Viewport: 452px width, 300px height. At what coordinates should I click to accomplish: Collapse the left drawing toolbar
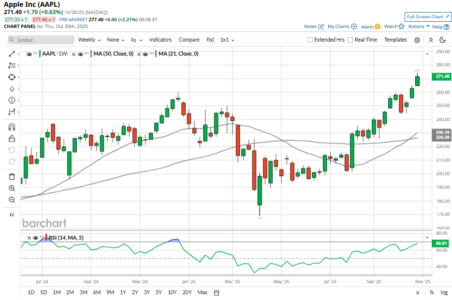pos(12,214)
